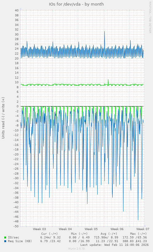Click the Req Size average value "11.23 /22.91"
The height and width of the screenshot is (252, 153).
click(x=107, y=241)
